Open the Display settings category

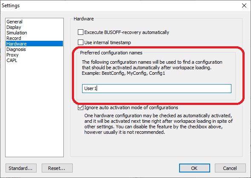pos(14,27)
